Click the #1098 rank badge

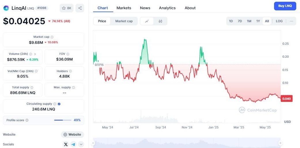[x=42, y=8]
